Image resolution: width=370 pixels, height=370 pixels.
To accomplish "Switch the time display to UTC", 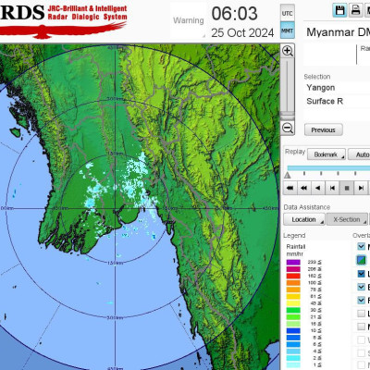I will (x=288, y=13).
